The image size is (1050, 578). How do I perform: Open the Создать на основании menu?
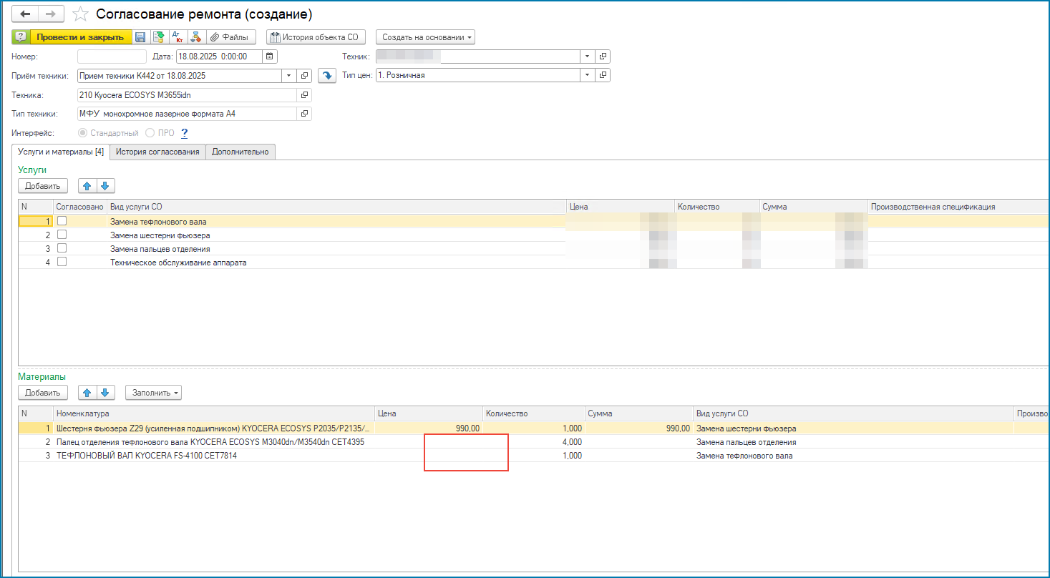pos(425,37)
